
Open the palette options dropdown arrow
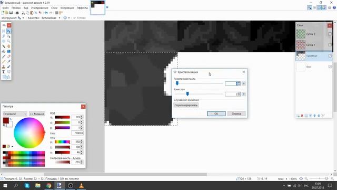point(12,147)
